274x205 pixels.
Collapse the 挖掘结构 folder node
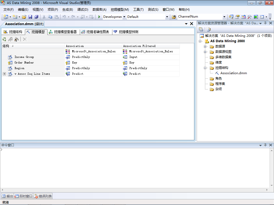[x=205, y=68]
